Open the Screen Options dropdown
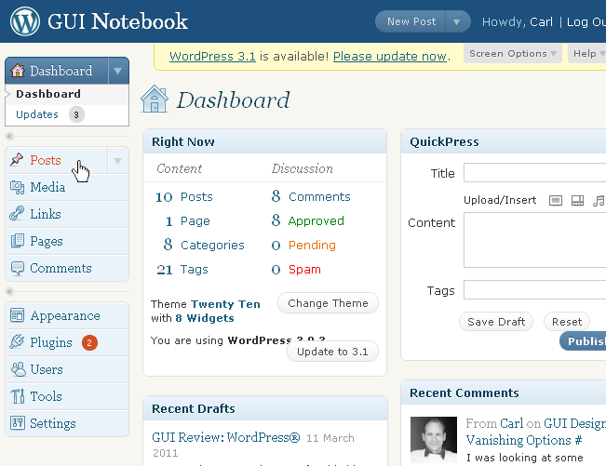The height and width of the screenshot is (466, 606). coord(514,54)
